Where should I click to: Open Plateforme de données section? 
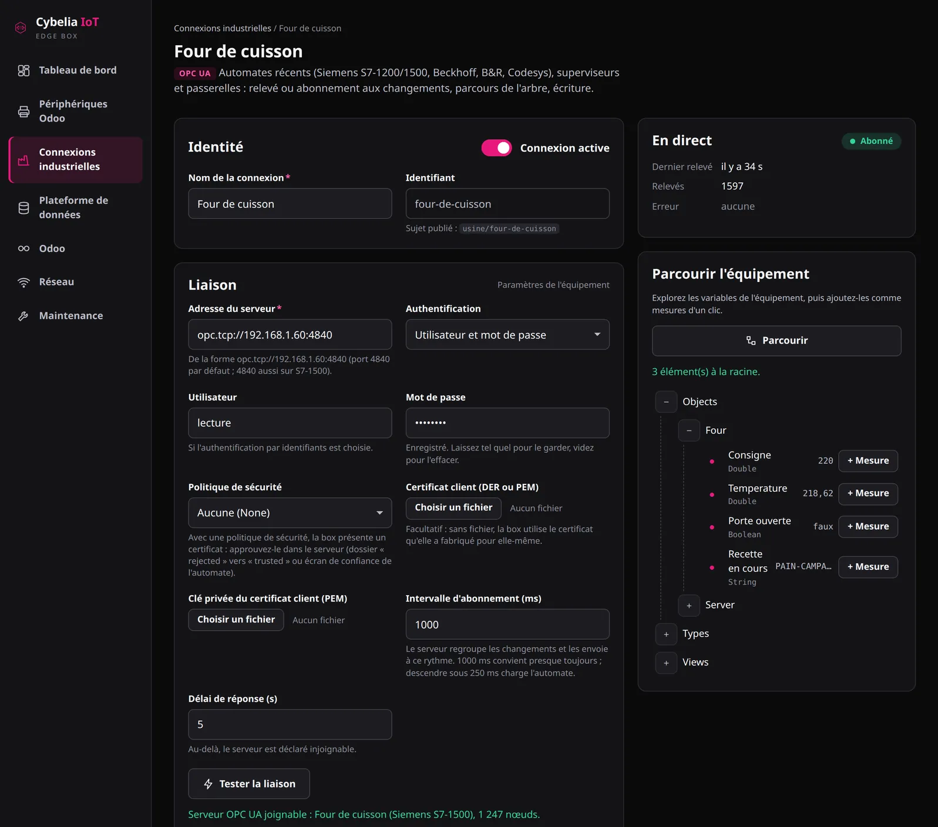coord(76,207)
